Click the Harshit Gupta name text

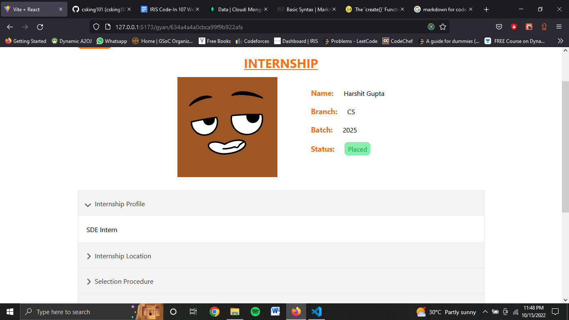coord(364,94)
